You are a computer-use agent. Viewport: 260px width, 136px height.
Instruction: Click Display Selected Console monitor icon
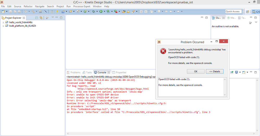(x=237, y=72)
